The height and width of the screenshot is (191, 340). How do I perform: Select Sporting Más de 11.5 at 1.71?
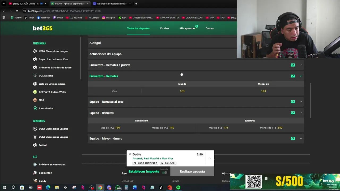click(x=218, y=128)
